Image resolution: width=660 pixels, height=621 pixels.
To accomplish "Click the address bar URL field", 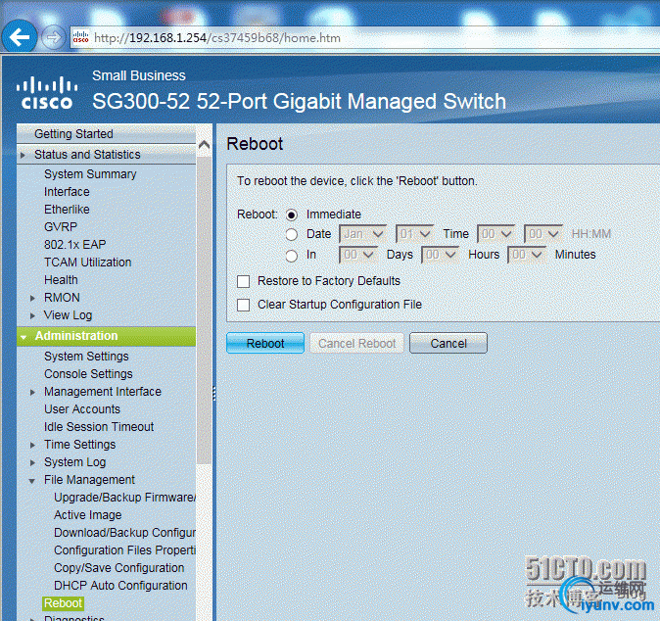I will click(364, 38).
